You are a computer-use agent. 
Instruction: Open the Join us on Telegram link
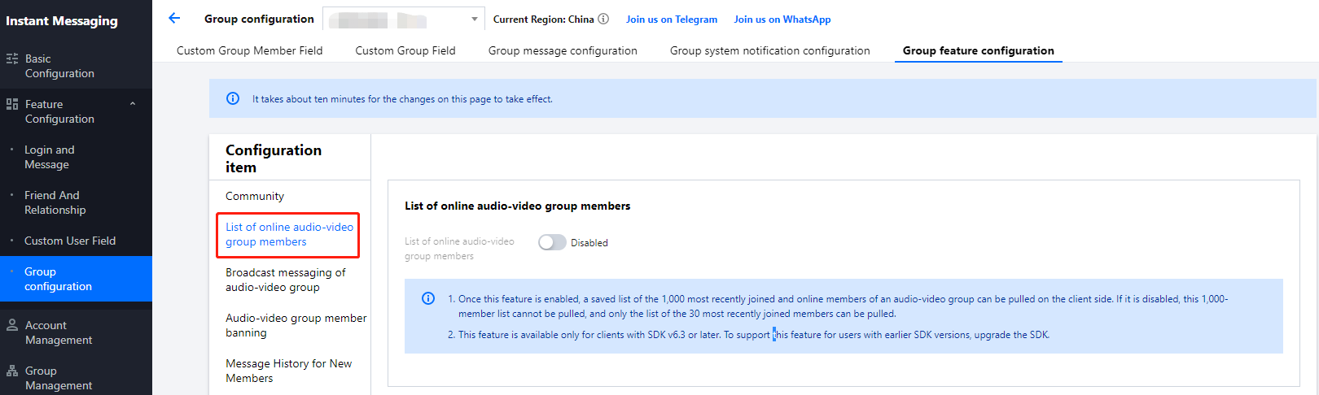(x=672, y=20)
